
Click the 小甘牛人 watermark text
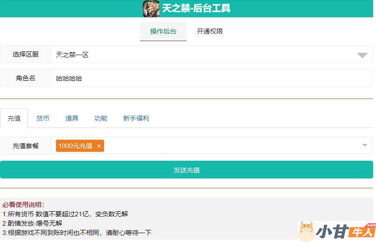point(345,232)
